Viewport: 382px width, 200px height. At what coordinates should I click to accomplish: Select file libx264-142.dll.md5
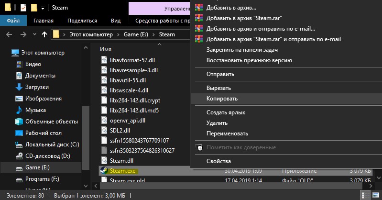click(x=134, y=111)
